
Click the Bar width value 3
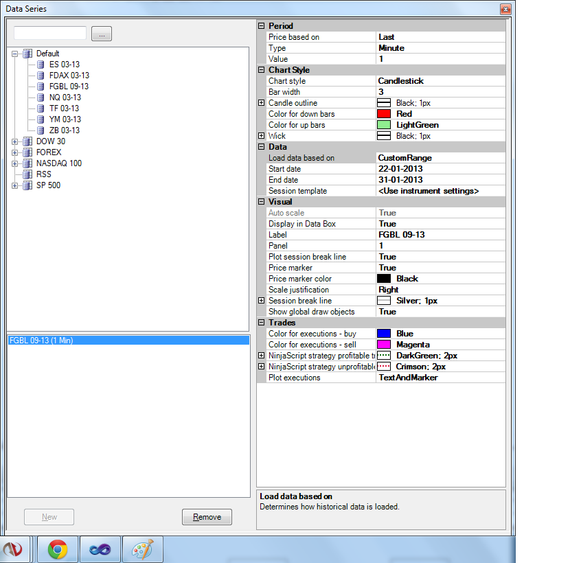(441, 92)
